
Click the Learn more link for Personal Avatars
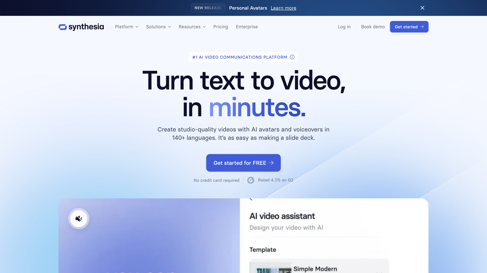pyautogui.click(x=283, y=8)
